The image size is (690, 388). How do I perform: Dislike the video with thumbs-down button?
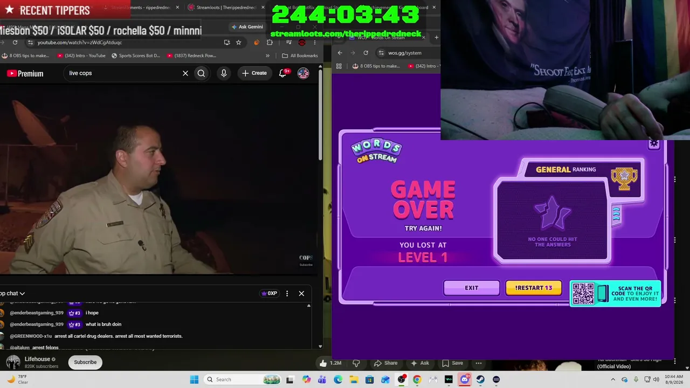[x=356, y=363]
